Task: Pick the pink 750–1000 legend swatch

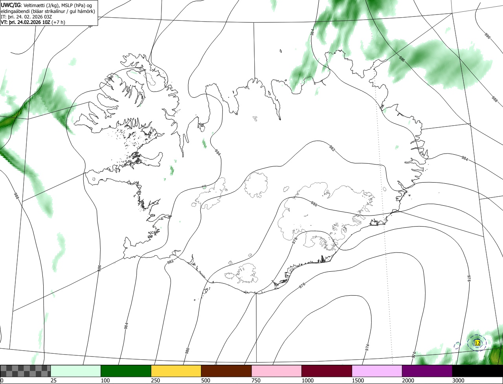Action: (x=277, y=371)
